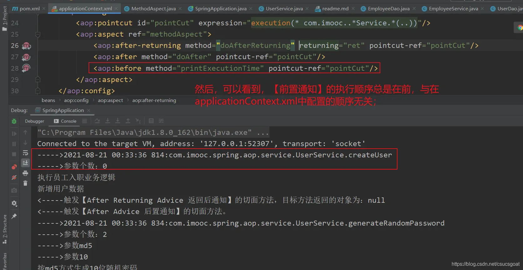Collapse fold marker at line 30

point(38,91)
